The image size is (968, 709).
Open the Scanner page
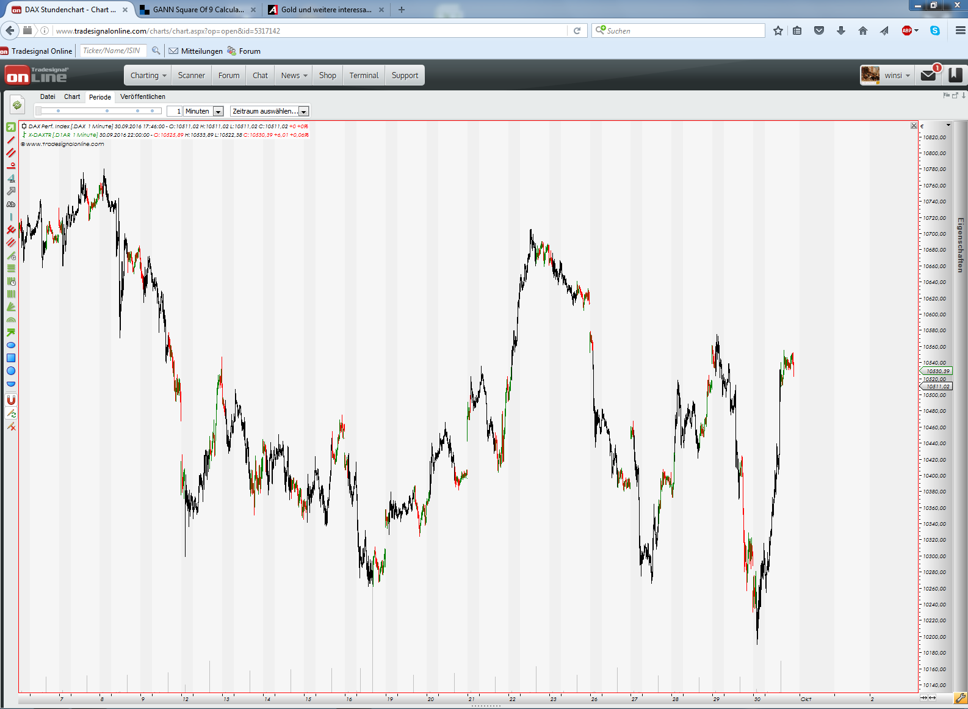(x=192, y=76)
